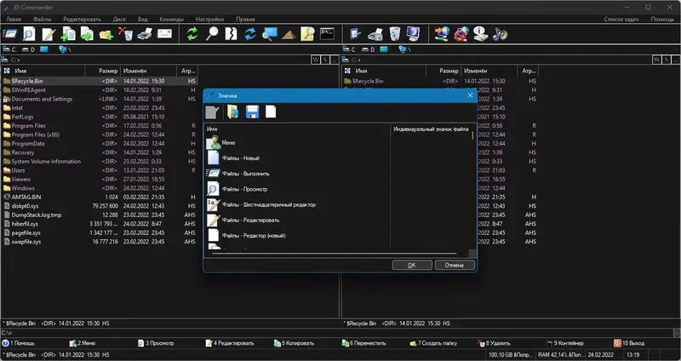The image size is (681, 361).
Task: Click the music note speaker toolbar icon
Action: tap(500, 34)
